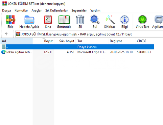This screenshot has width=163, height=125.
Task: Select the '..' parent folder entry
Action: [80, 47]
